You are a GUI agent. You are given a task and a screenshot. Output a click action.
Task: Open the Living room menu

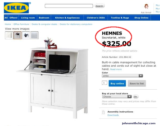(28, 18)
